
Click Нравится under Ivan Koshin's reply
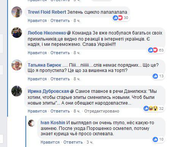pos(50,142)
